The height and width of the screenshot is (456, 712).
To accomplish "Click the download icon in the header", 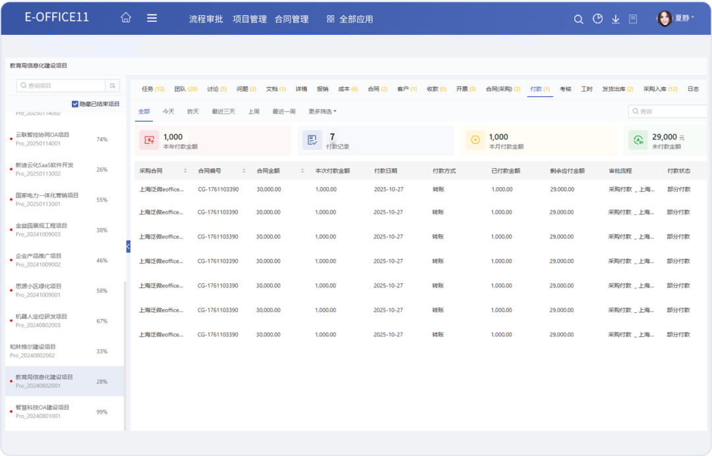I will point(616,19).
